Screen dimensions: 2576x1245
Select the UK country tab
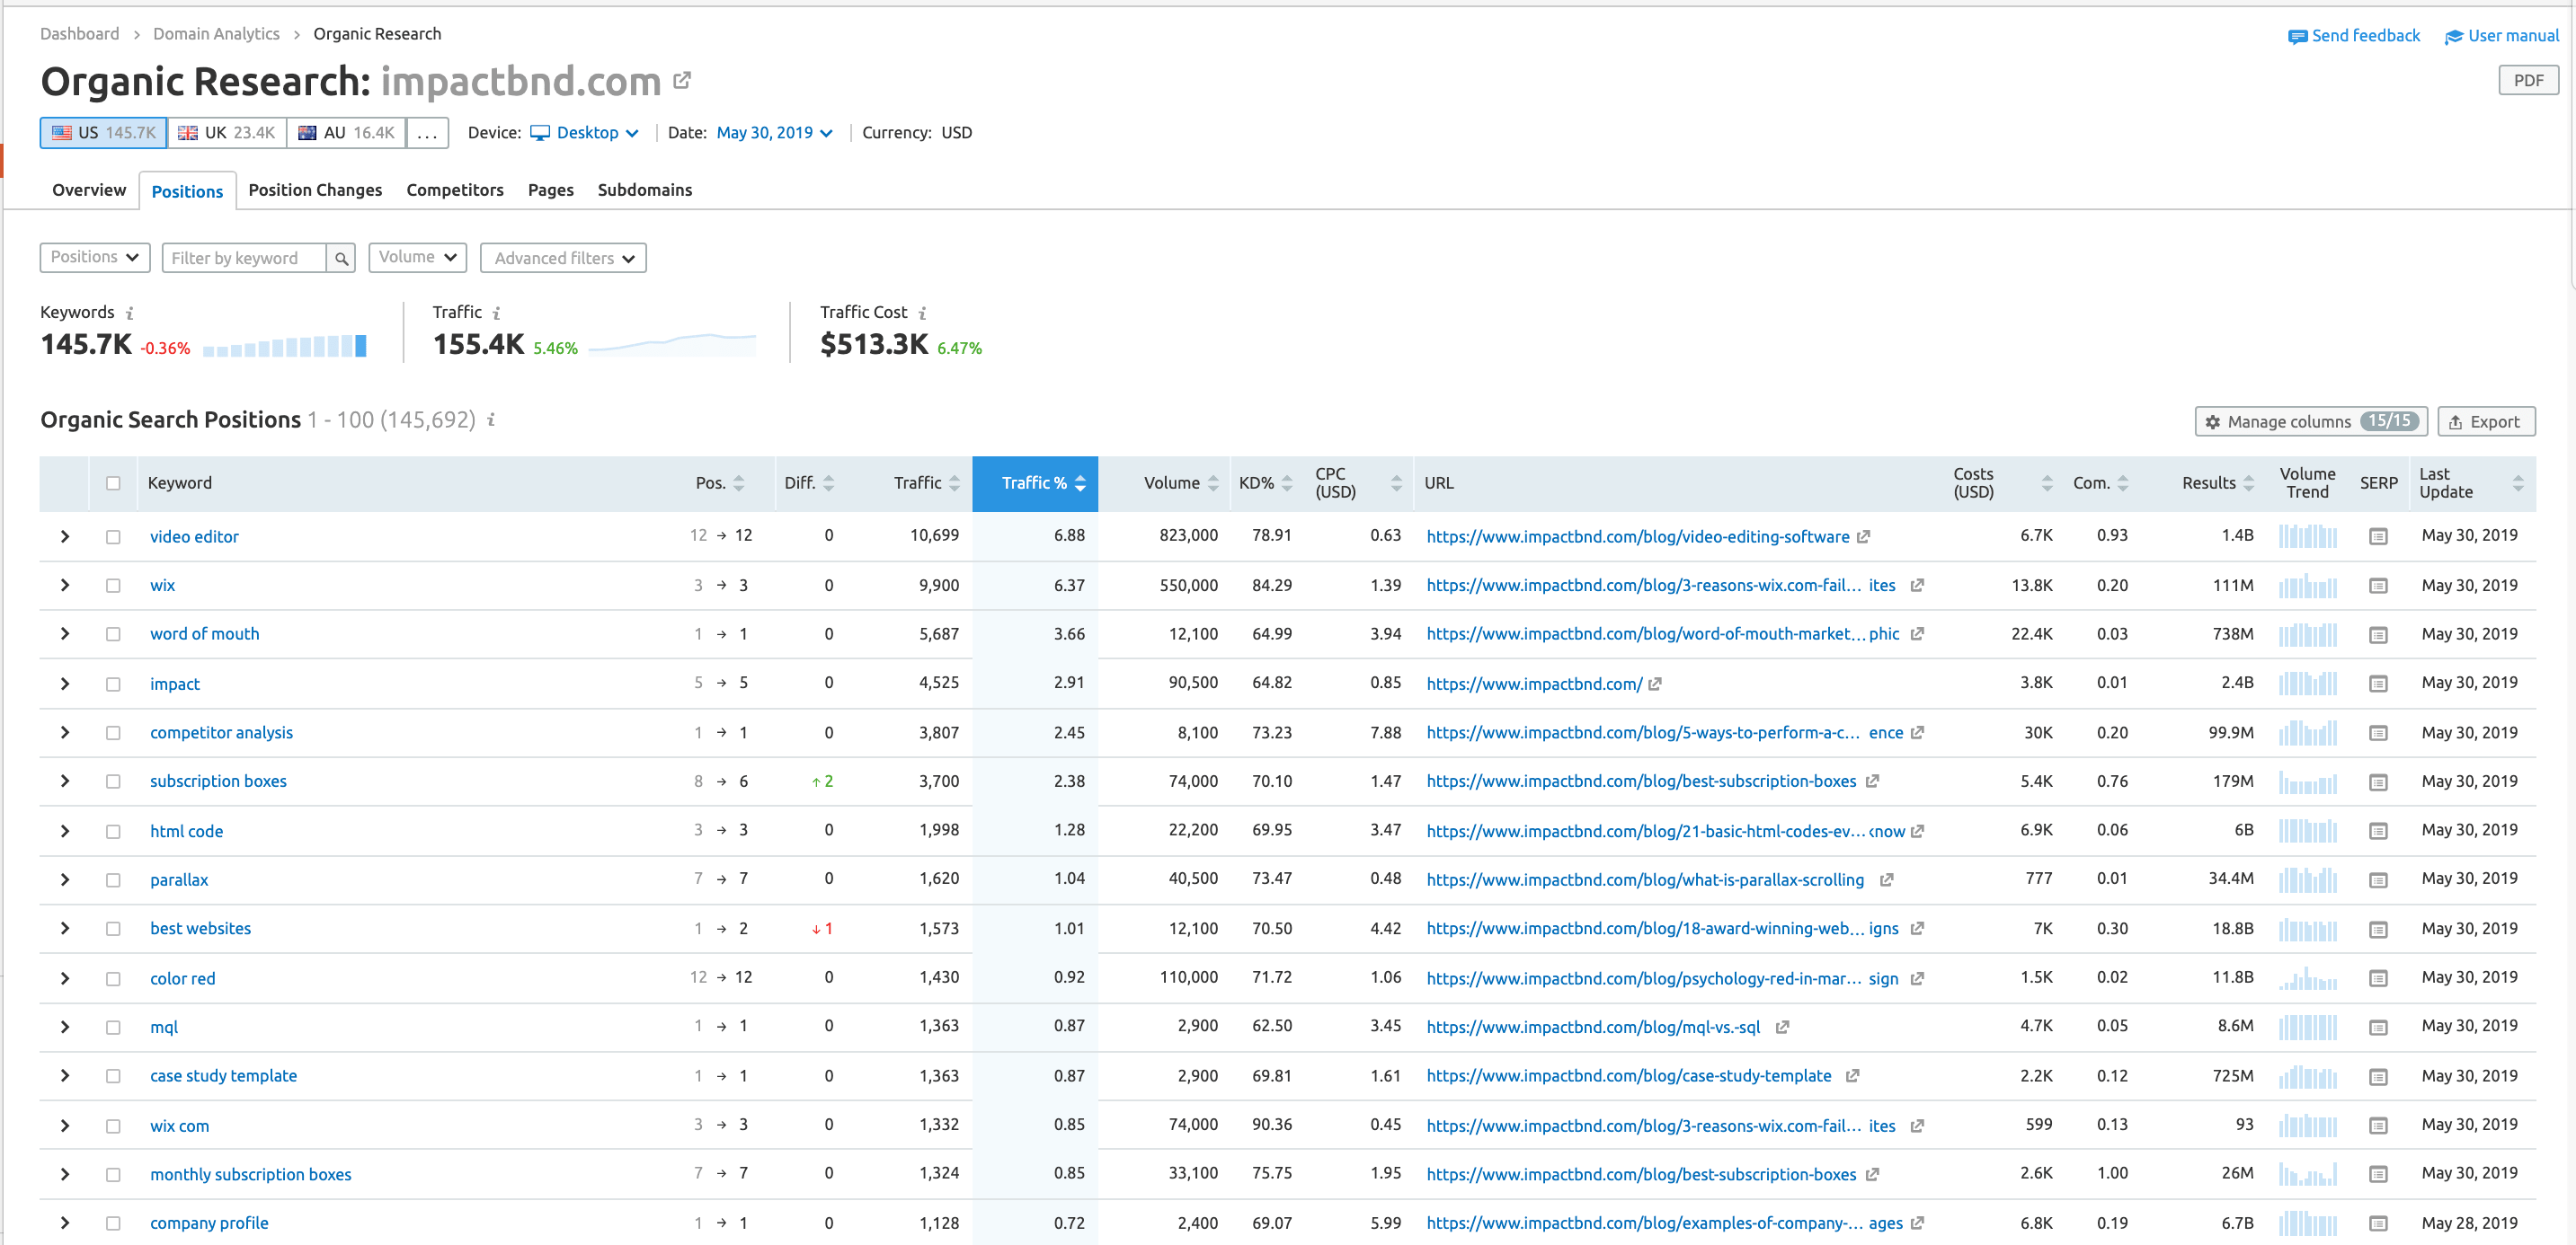(227, 132)
